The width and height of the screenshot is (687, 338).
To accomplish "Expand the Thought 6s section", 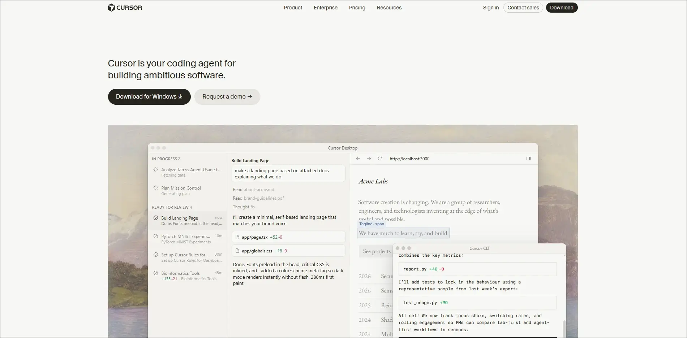I will click(244, 207).
